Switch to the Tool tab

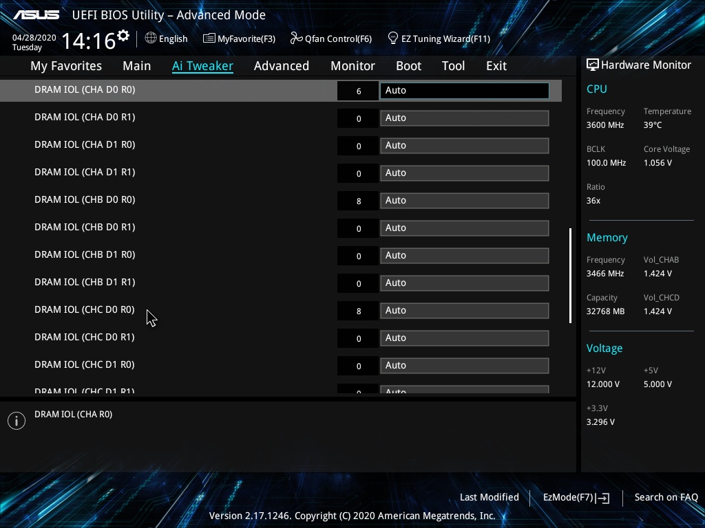[x=453, y=66]
